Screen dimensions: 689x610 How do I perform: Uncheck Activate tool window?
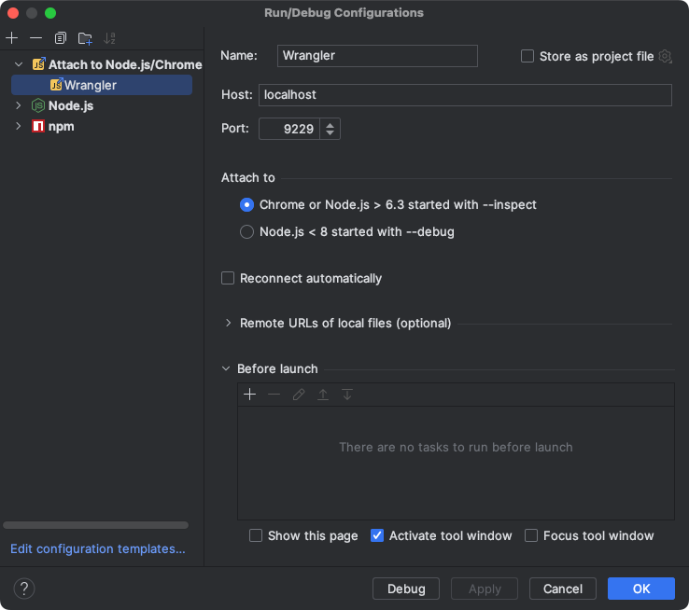377,535
